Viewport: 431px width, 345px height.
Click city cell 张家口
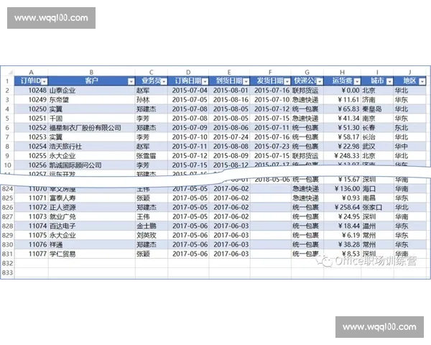tap(377, 208)
